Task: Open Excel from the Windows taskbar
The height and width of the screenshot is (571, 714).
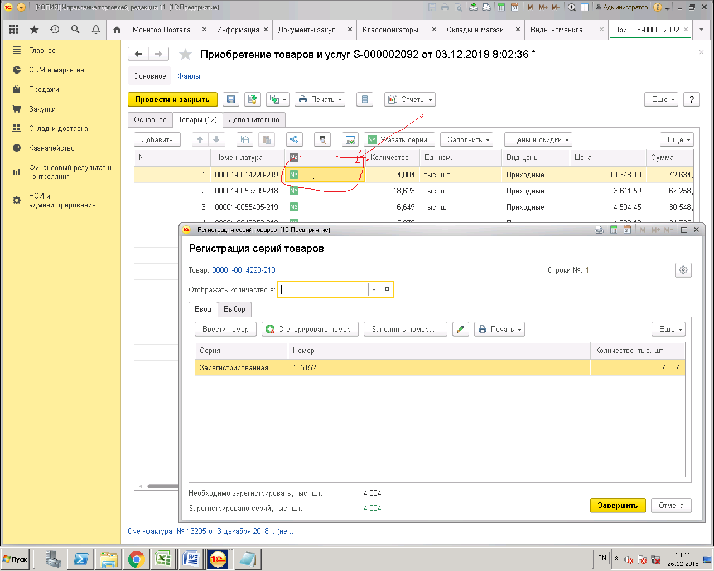Action: (163, 559)
